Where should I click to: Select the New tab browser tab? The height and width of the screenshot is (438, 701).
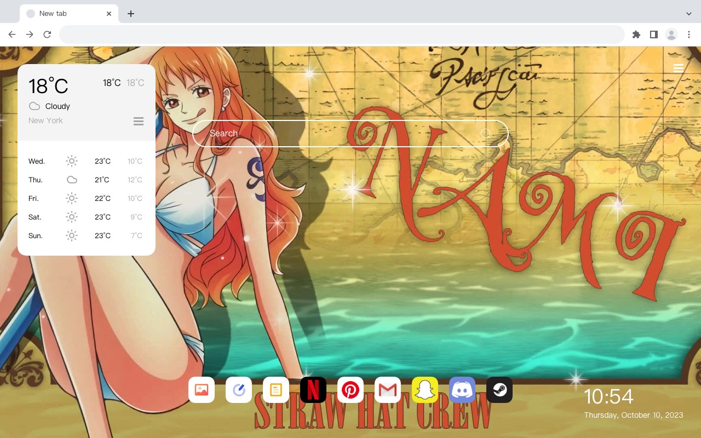69,14
